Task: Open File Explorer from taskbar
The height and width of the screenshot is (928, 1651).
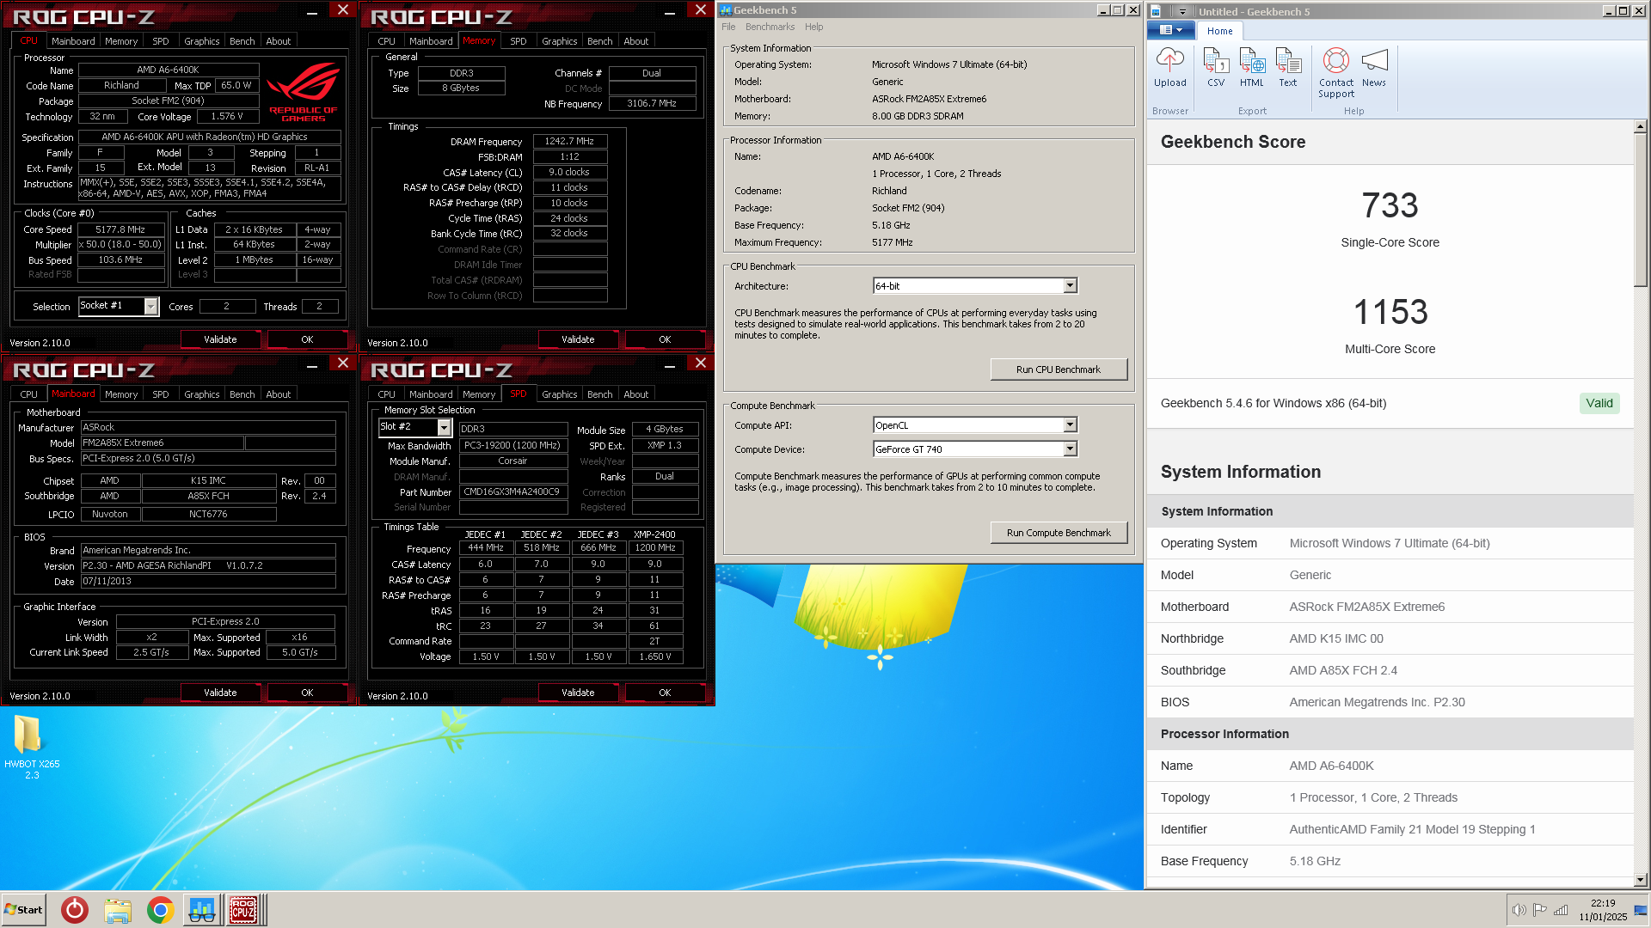Action: (x=118, y=910)
